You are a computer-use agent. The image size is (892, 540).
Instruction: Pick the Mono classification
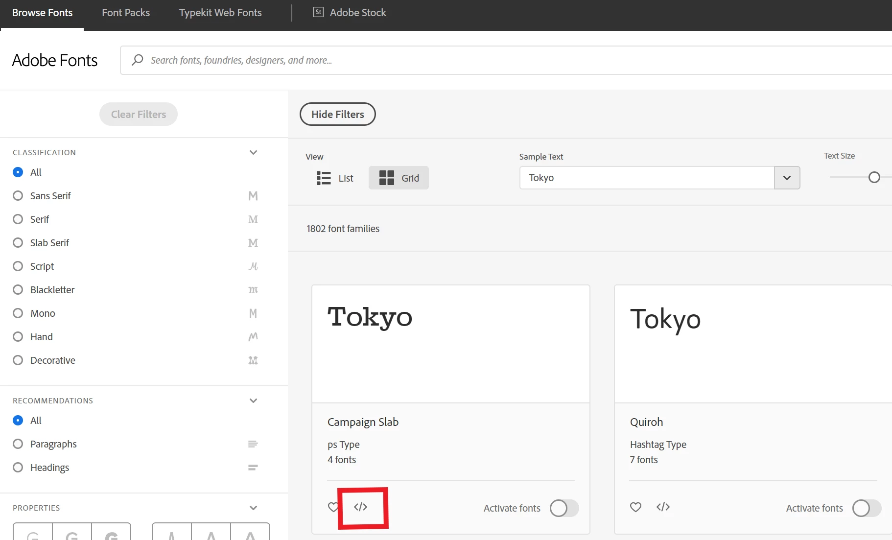(x=18, y=313)
